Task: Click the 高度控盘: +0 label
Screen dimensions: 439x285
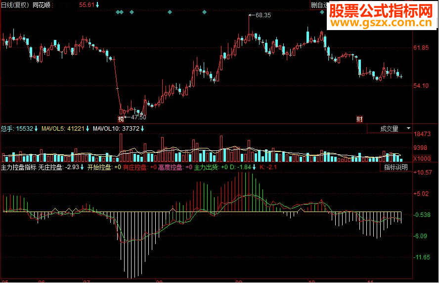Action: point(176,168)
